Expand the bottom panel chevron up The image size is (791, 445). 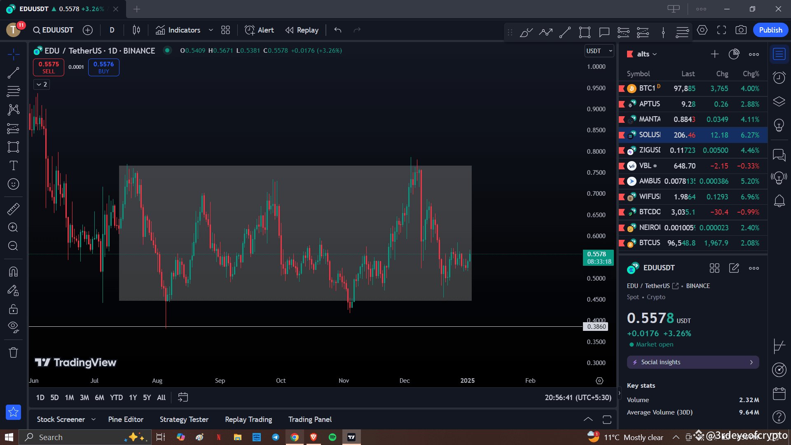pyautogui.click(x=588, y=419)
